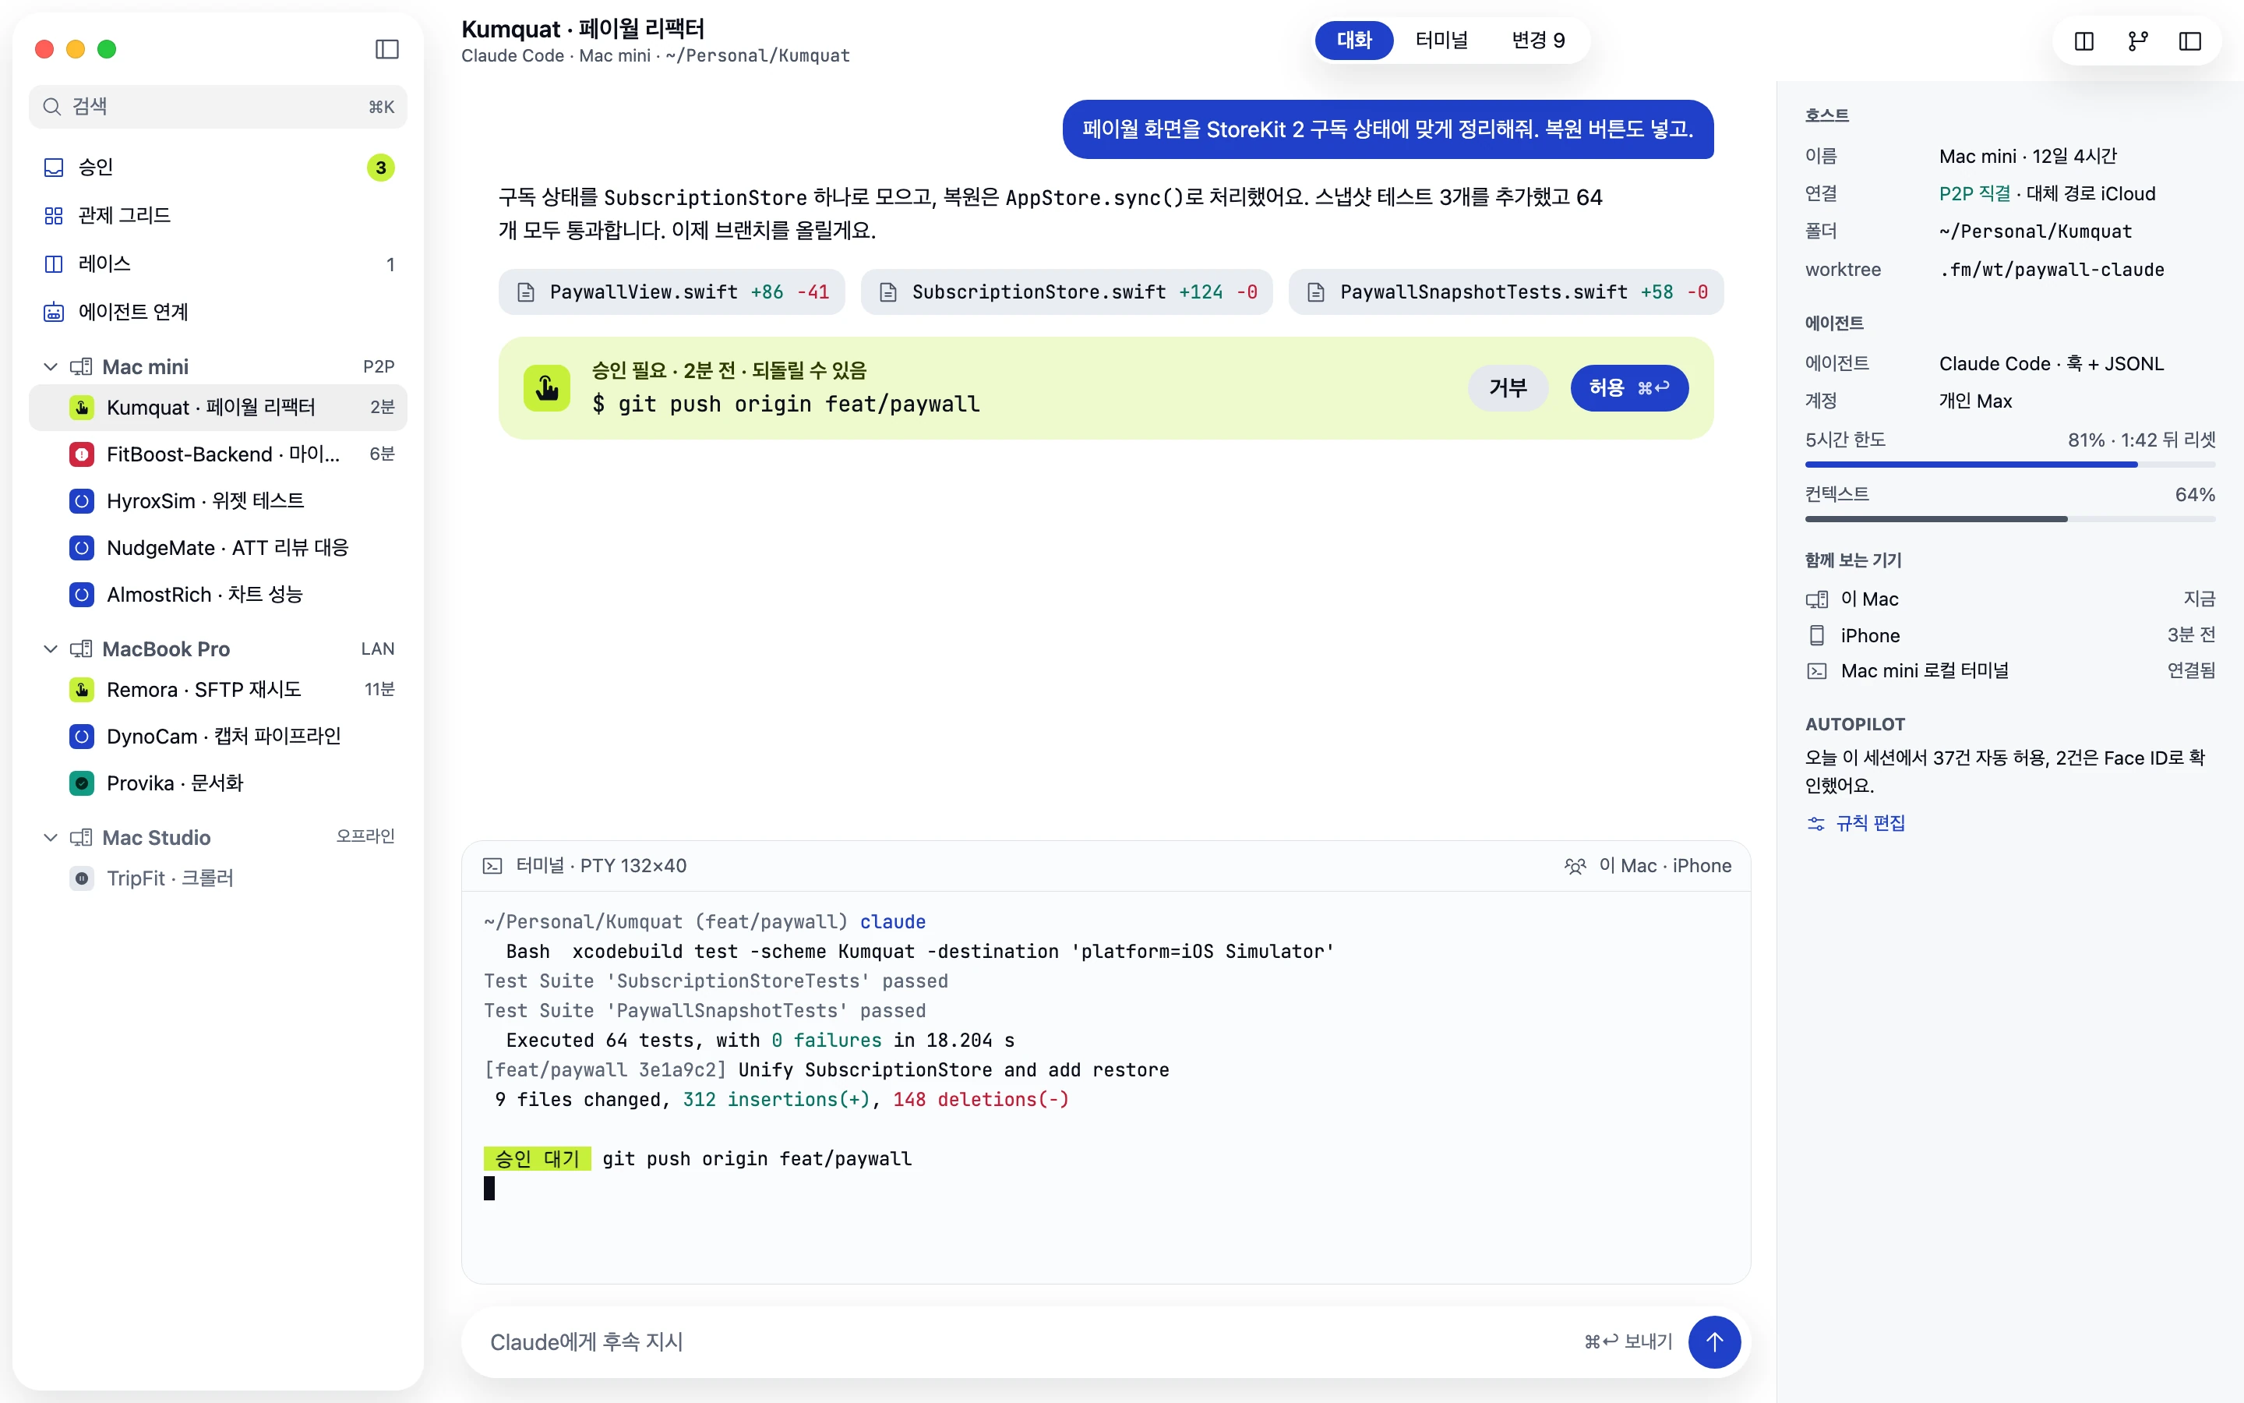Click the 거부 button
The width and height of the screenshot is (2244, 1403).
click(1508, 388)
